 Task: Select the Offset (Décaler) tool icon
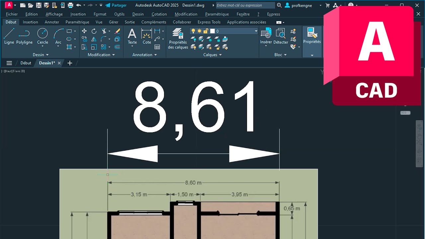(x=117, y=47)
